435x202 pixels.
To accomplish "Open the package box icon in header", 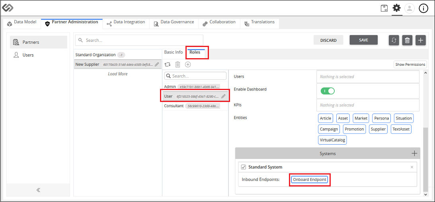I will point(384,9).
